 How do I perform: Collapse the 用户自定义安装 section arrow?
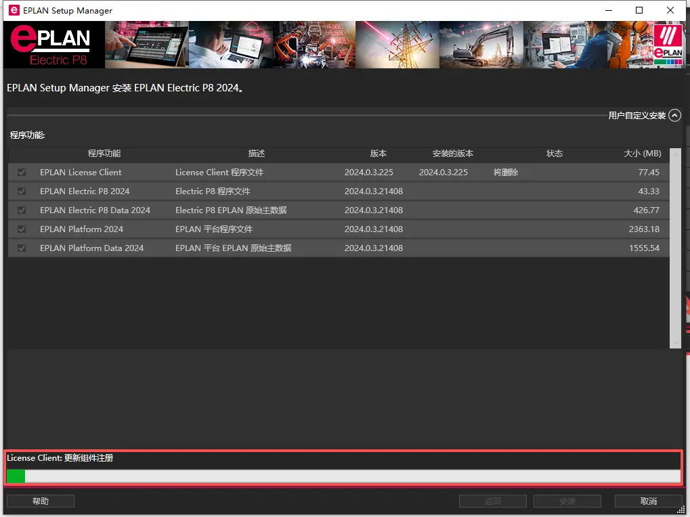point(674,116)
